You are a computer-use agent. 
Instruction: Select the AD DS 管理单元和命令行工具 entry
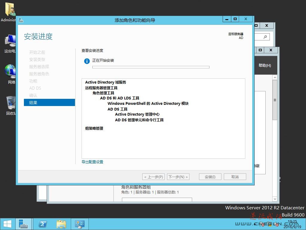coord(139,120)
